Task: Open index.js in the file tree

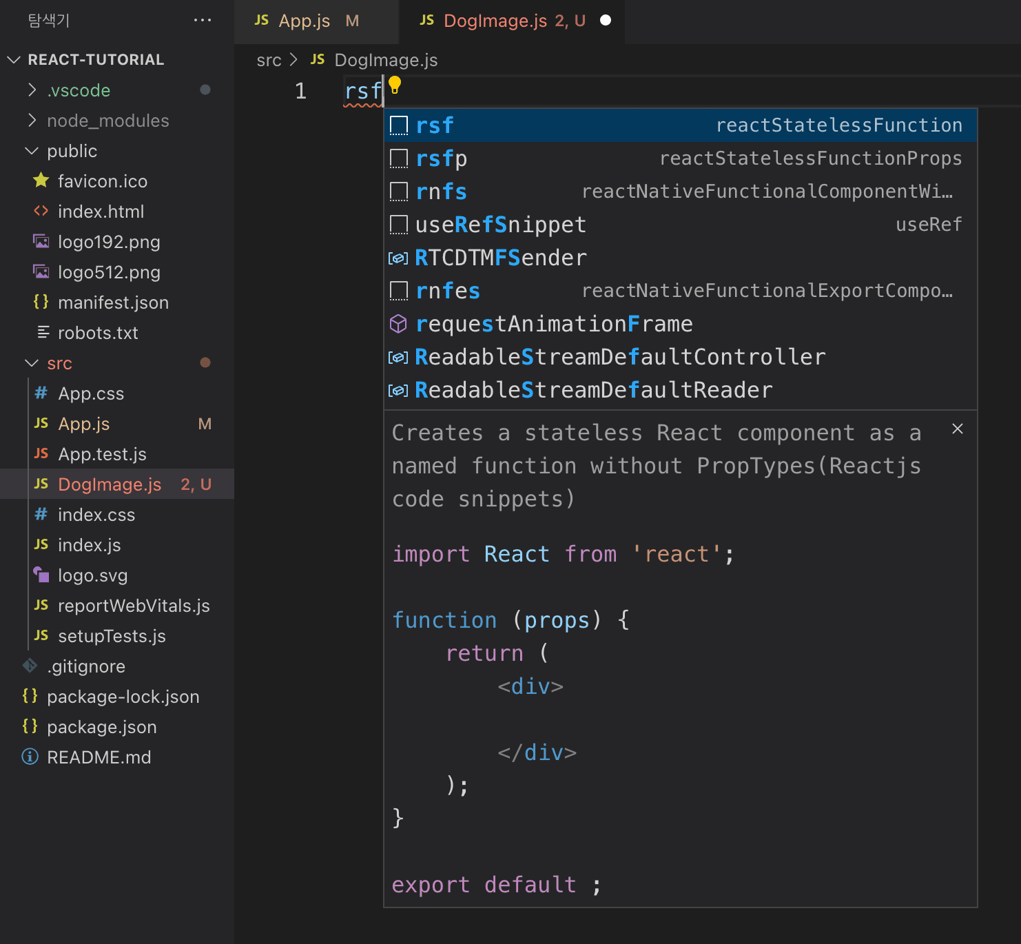Action: [x=117, y=544]
